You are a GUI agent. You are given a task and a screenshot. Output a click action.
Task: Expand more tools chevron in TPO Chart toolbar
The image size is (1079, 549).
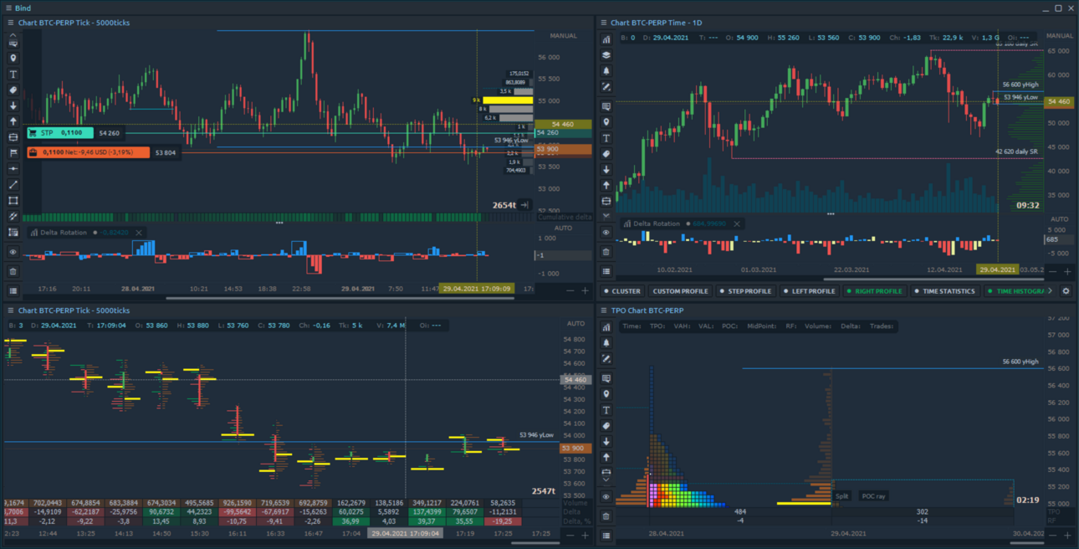tap(606, 480)
